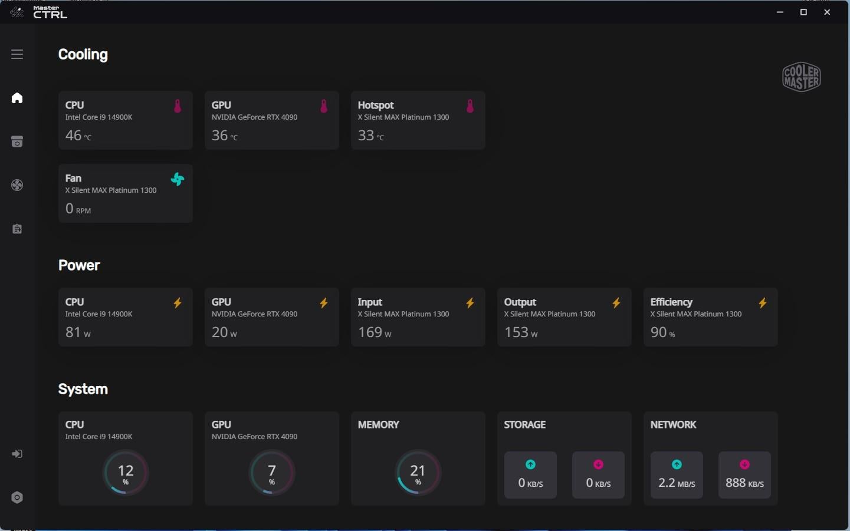Click the Cooler Master logo

pyautogui.click(x=801, y=77)
